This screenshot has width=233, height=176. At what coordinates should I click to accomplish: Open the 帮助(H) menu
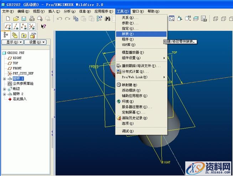point(153,11)
